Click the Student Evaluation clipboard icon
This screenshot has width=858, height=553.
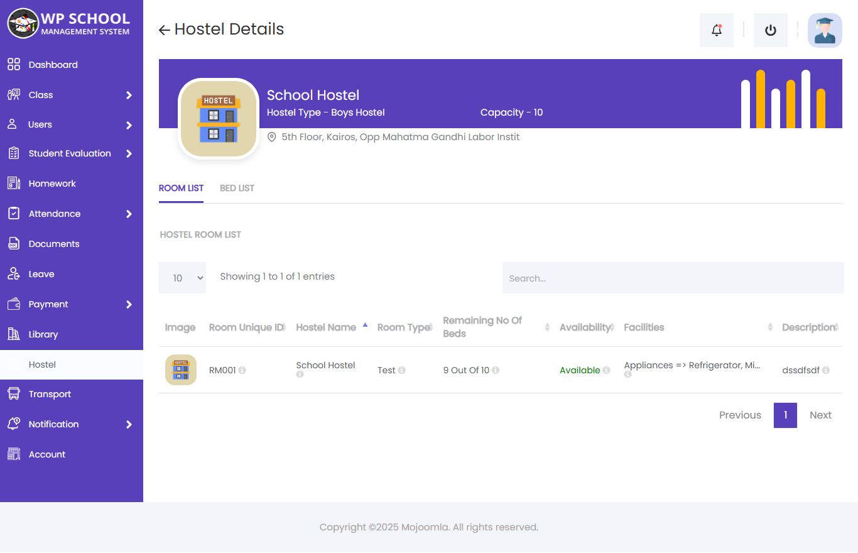14,153
